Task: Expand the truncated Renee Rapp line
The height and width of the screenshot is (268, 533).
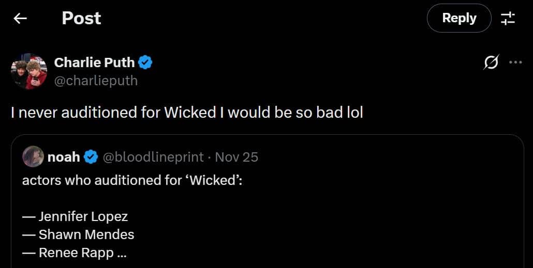Action: pyautogui.click(x=75, y=253)
